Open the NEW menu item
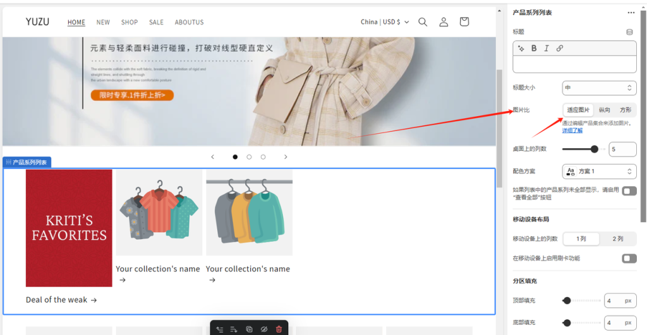The width and height of the screenshot is (647, 335). pos(103,22)
